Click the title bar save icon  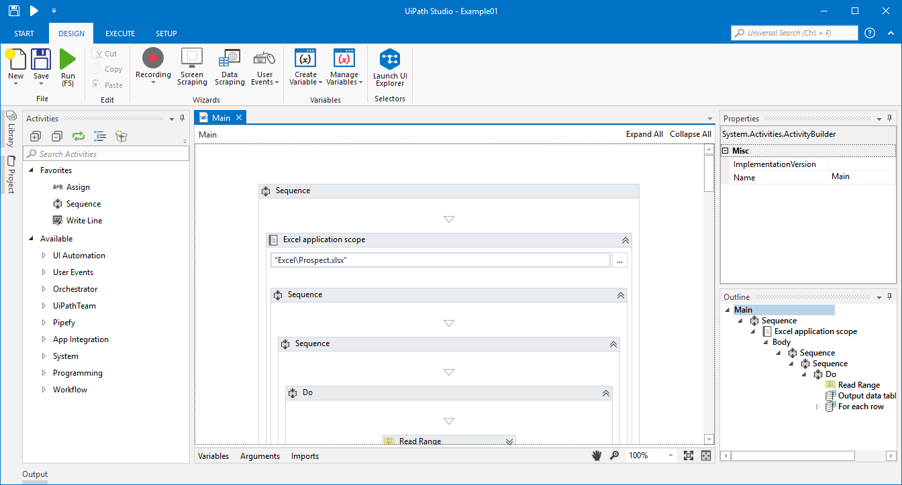(13, 11)
